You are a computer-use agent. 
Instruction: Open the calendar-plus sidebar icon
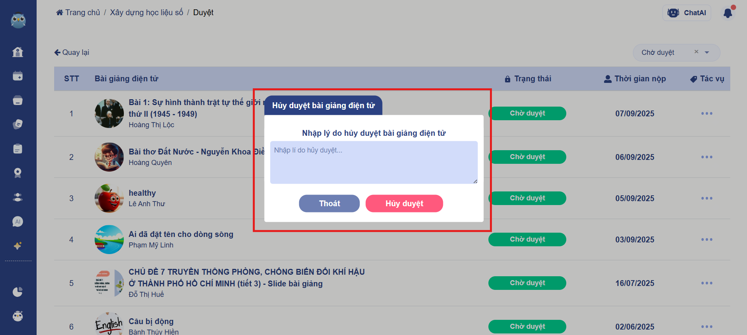(18, 76)
